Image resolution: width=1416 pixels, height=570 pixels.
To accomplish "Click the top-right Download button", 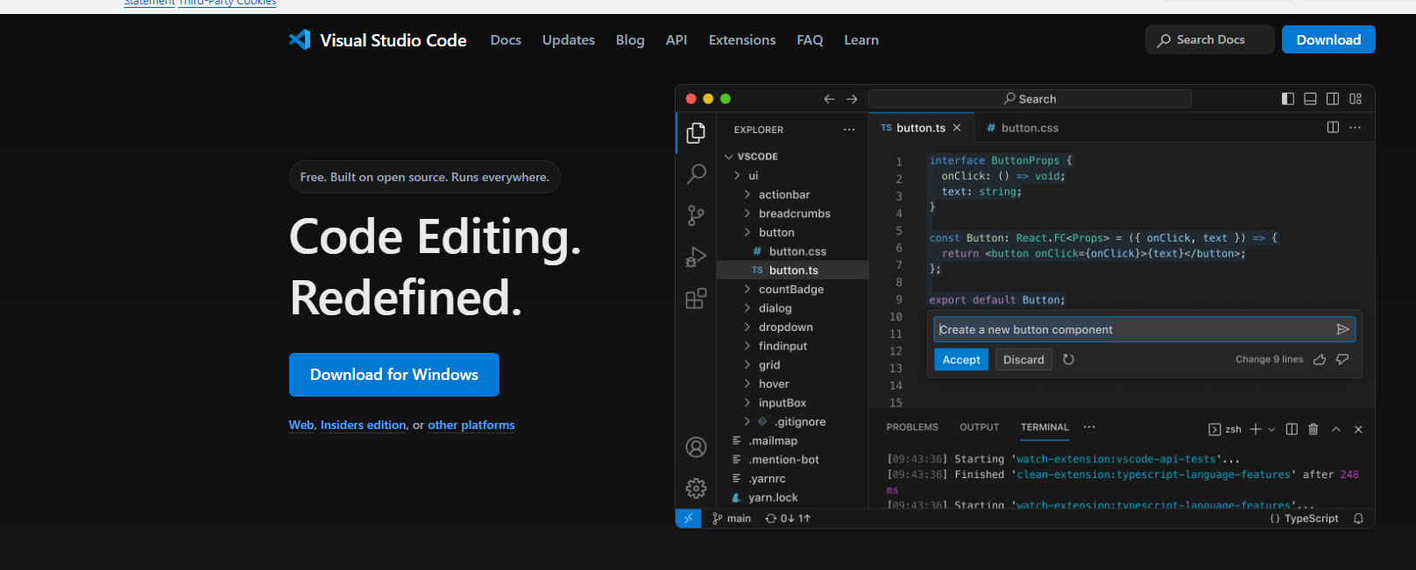I will (x=1328, y=39).
